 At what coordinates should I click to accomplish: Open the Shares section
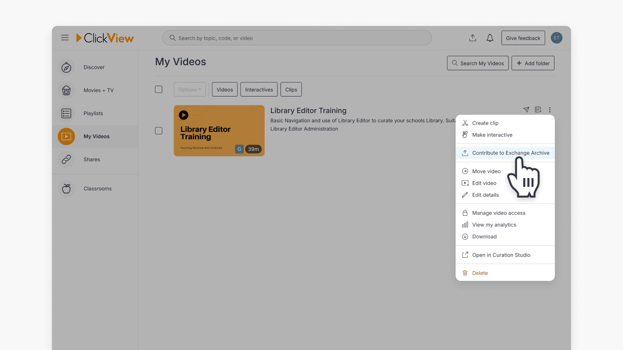(92, 159)
